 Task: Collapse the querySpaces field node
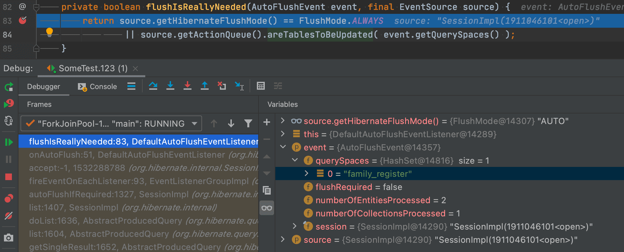click(x=295, y=160)
